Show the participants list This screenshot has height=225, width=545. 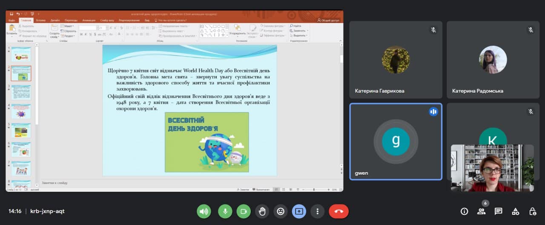[x=481, y=211]
